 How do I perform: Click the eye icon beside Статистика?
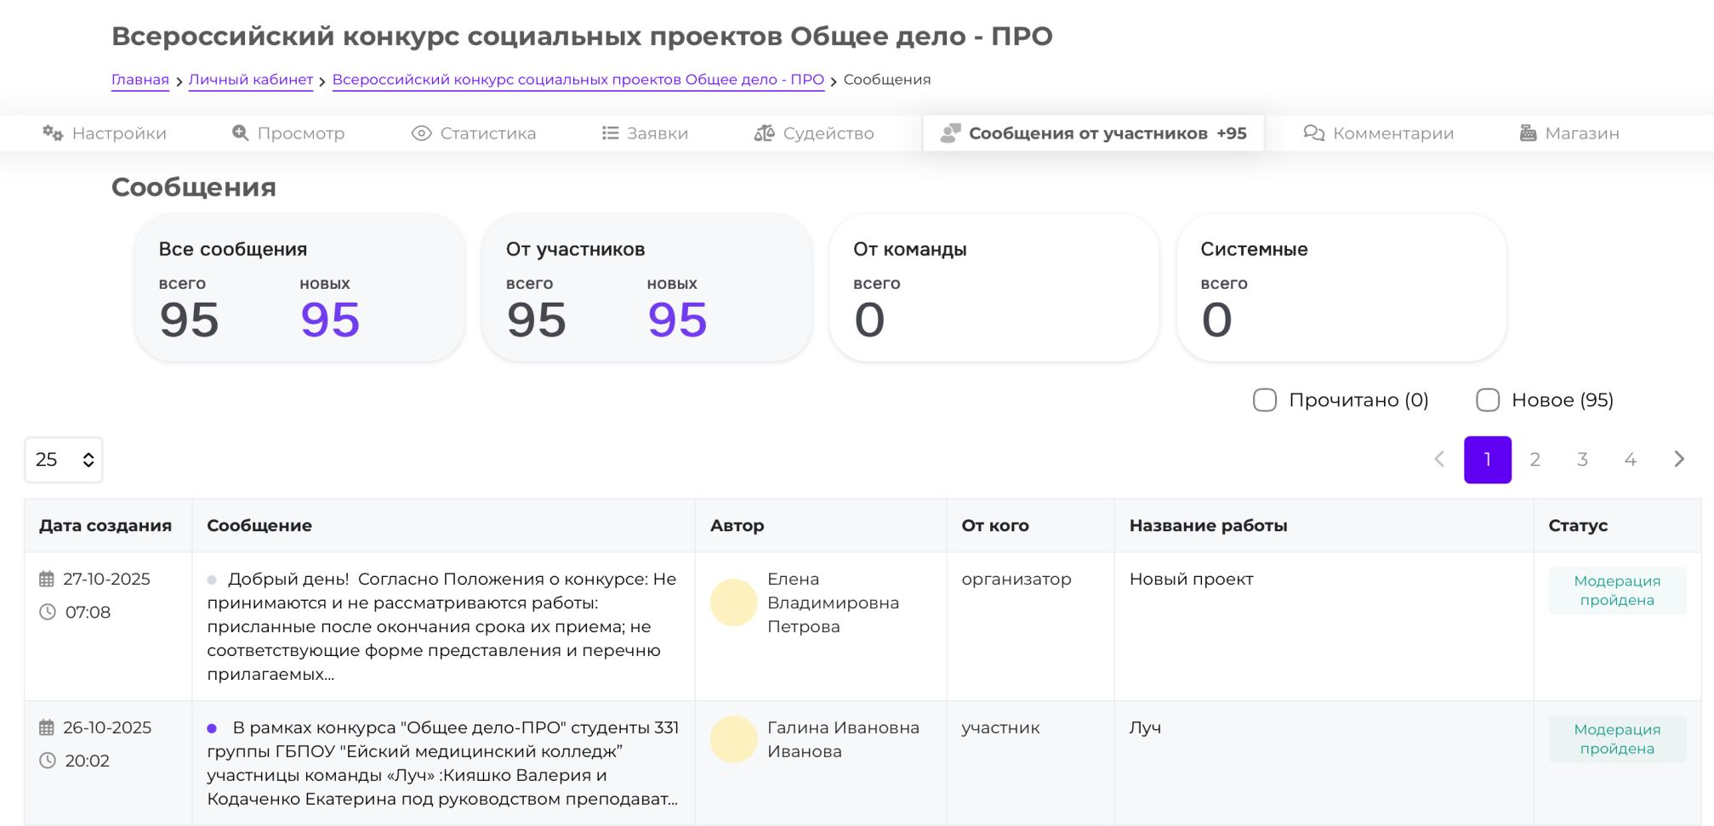pyautogui.click(x=421, y=133)
